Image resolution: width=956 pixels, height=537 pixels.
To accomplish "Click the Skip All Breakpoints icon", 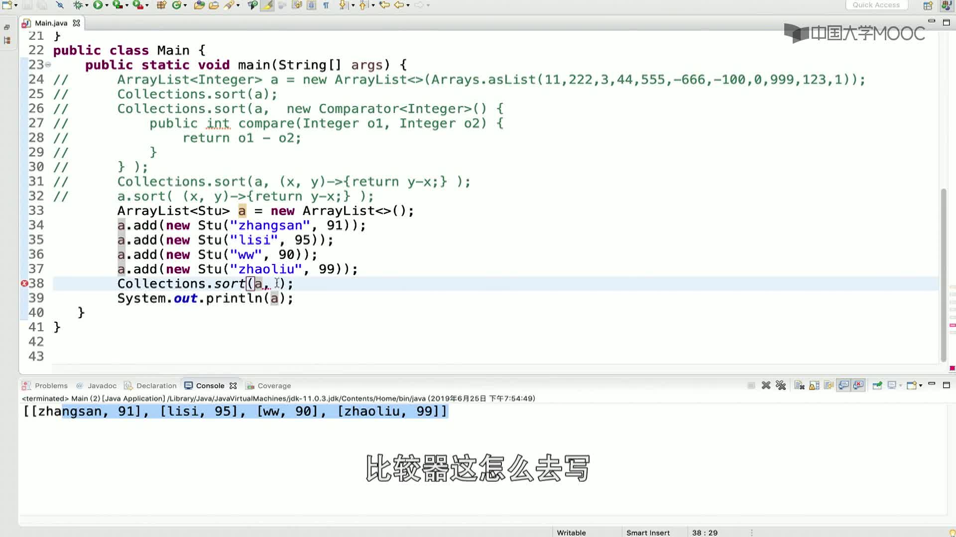I will (60, 5).
